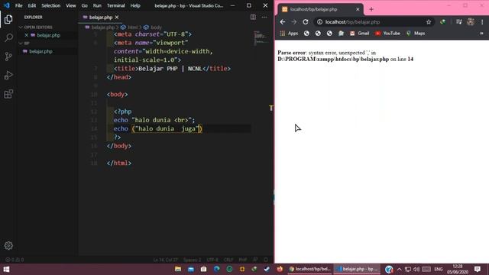Open the Chrome three-dot menu

[x=482, y=22]
